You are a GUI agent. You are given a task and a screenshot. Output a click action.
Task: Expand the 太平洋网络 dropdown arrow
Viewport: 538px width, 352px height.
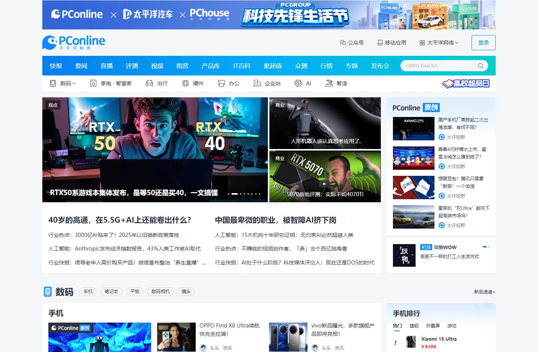pos(457,43)
